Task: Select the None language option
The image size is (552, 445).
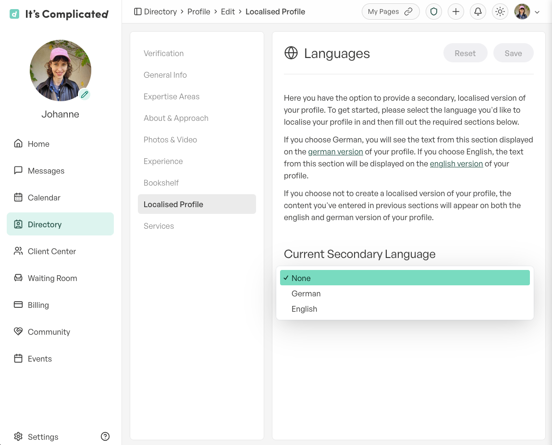Action: point(405,278)
